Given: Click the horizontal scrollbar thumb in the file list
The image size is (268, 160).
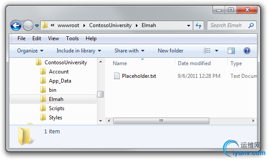Looking at the screenshot, I should click(161, 121).
